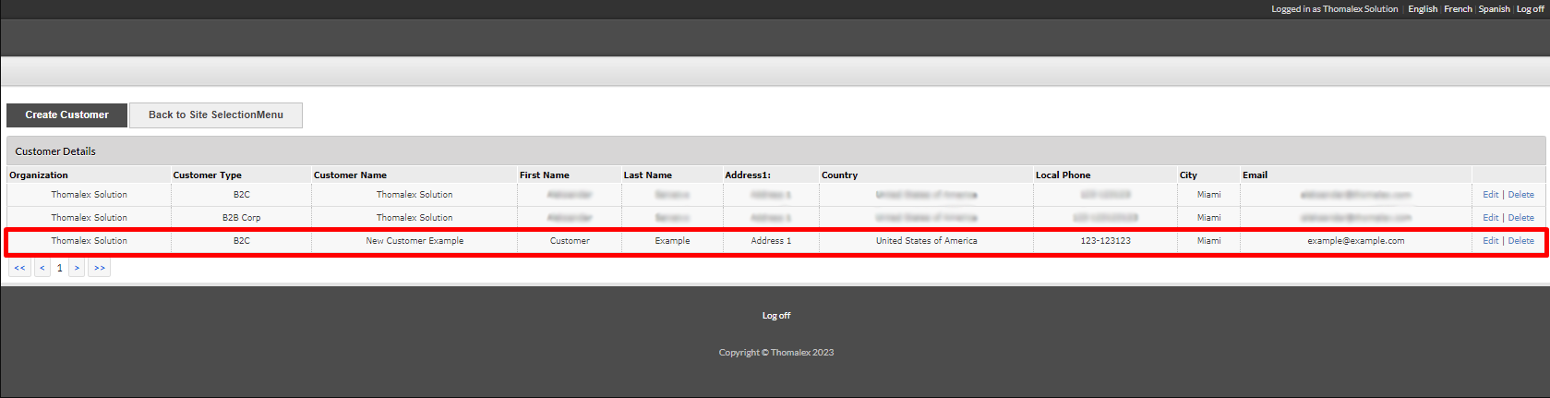
Task: Go to first page of customers
Action: coord(19,268)
